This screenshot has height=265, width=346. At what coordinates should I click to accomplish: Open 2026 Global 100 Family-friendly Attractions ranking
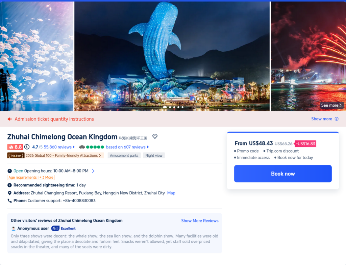click(63, 155)
